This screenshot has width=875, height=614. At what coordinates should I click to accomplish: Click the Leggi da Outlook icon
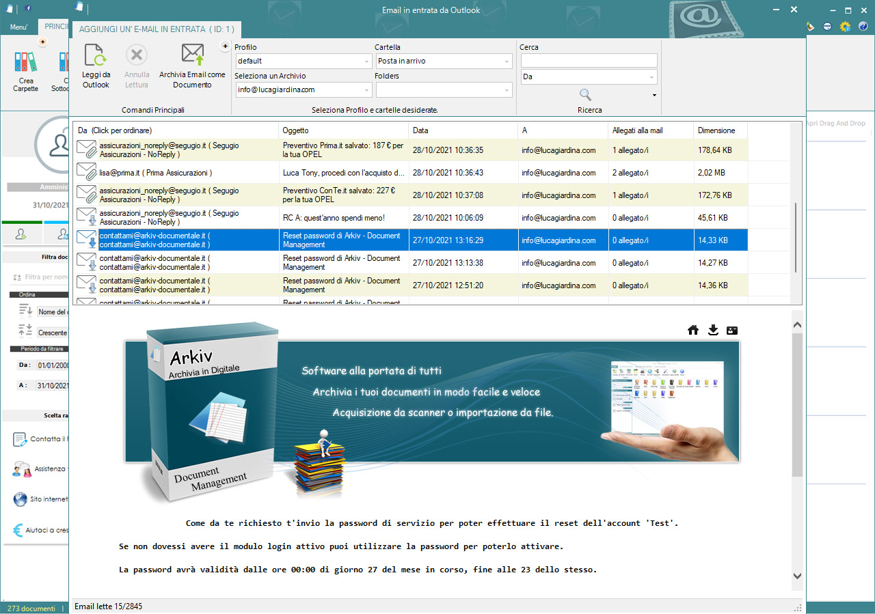pyautogui.click(x=94, y=55)
